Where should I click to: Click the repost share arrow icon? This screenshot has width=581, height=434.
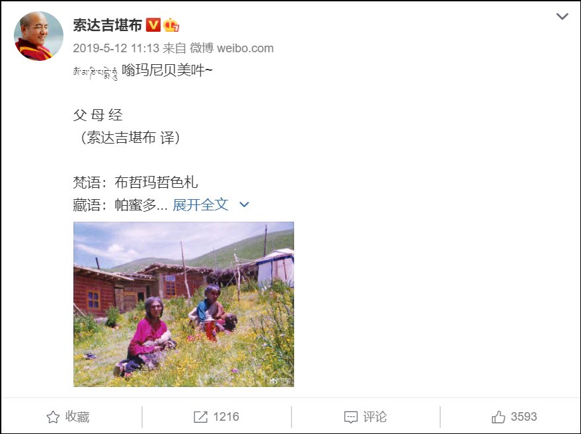[x=200, y=417]
